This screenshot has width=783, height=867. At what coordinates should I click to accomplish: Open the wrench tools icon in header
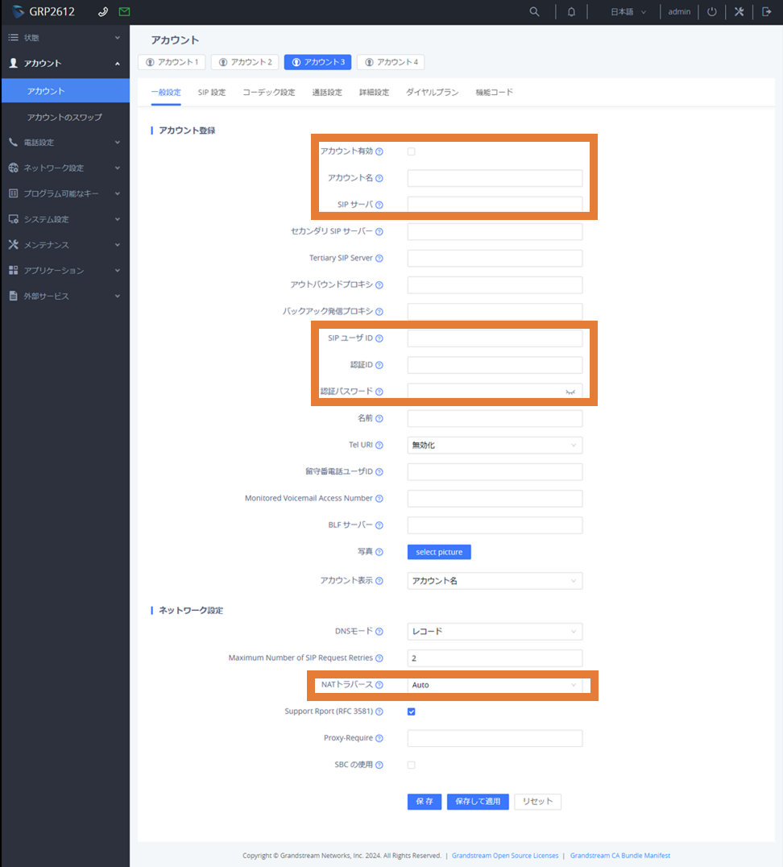[739, 12]
